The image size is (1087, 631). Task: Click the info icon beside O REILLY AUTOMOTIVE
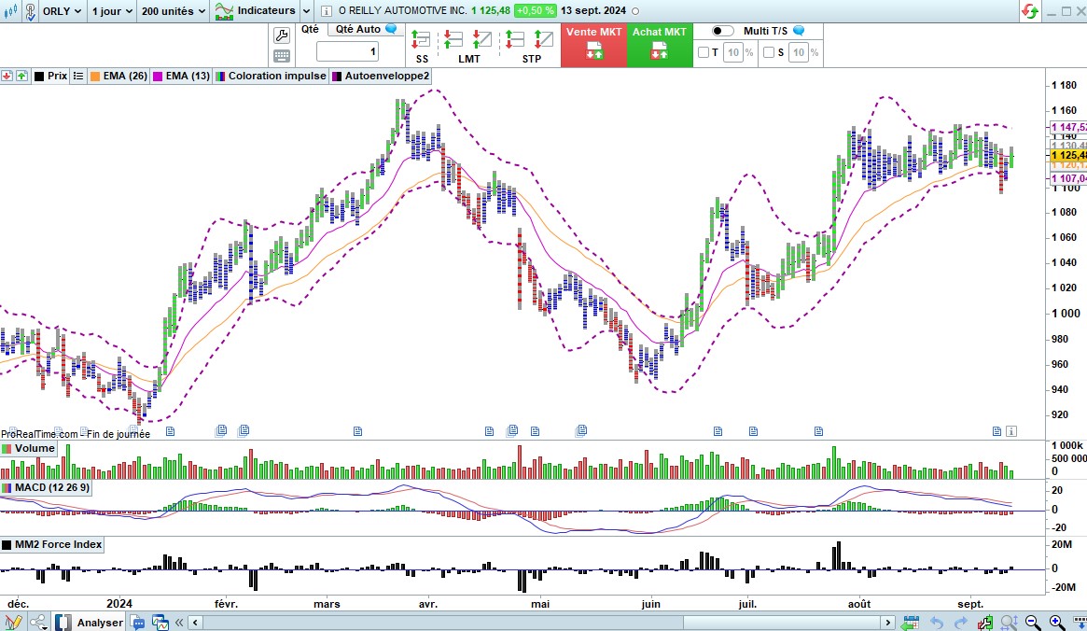click(x=326, y=11)
